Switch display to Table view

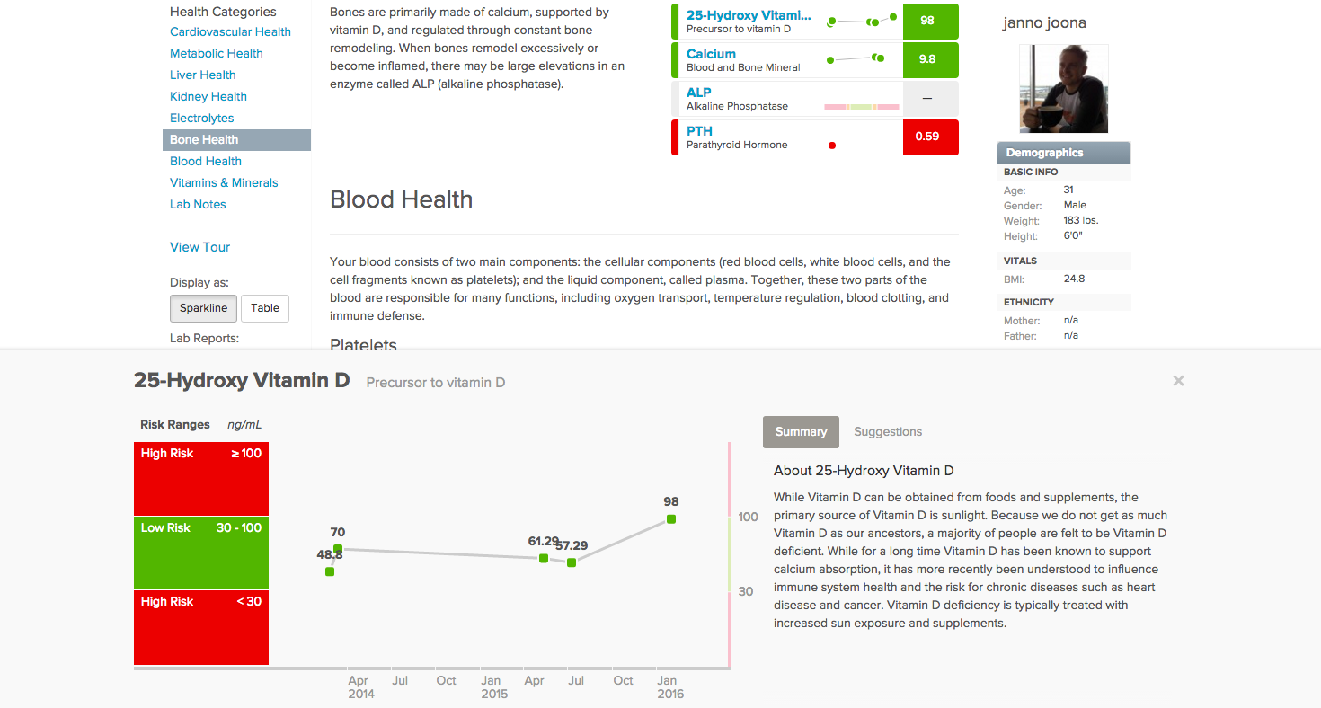(265, 308)
